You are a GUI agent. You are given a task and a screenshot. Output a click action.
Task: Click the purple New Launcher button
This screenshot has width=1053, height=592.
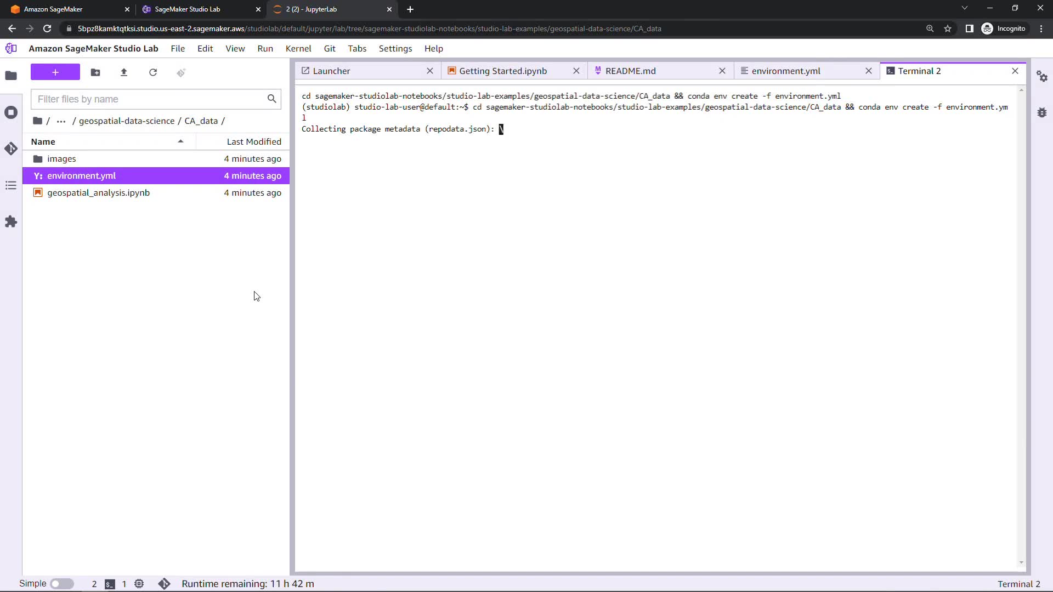click(x=55, y=72)
